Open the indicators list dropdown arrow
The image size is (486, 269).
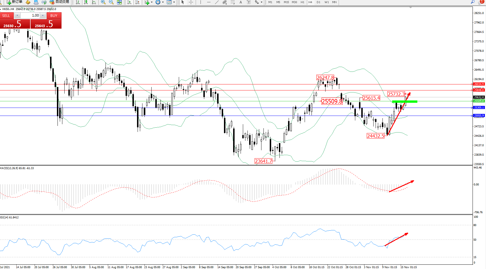click(x=152, y=2)
